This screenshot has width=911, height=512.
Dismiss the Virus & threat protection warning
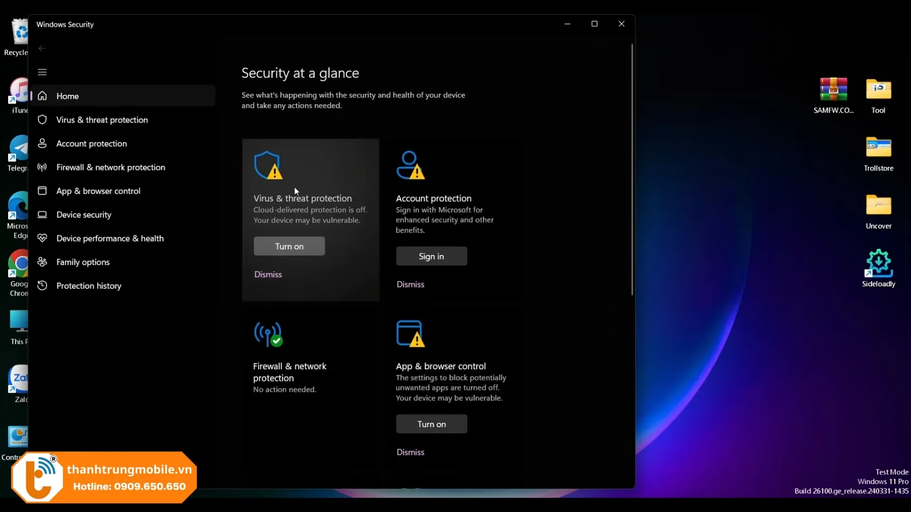coord(268,274)
